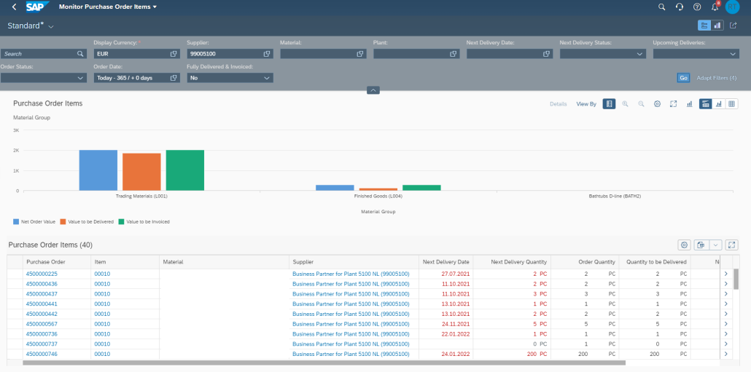Open chart settings gear icon

point(657,104)
